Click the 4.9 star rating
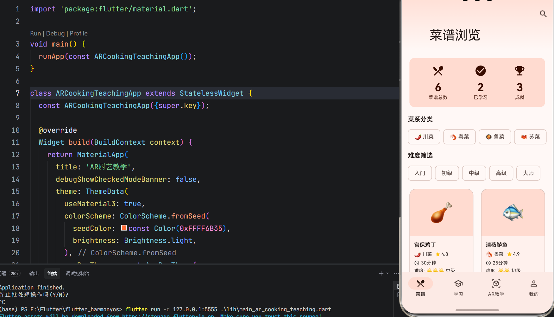Screen dimensions: 554x317 point(513,254)
